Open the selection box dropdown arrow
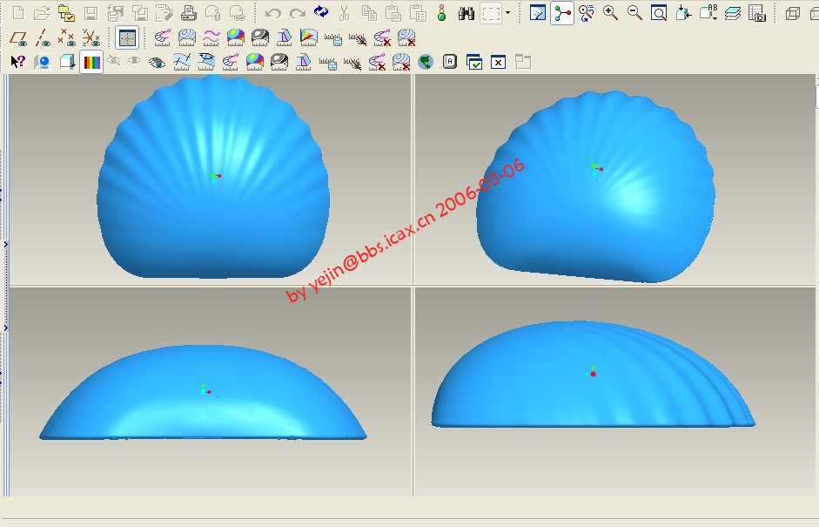The image size is (819, 527). [507, 12]
